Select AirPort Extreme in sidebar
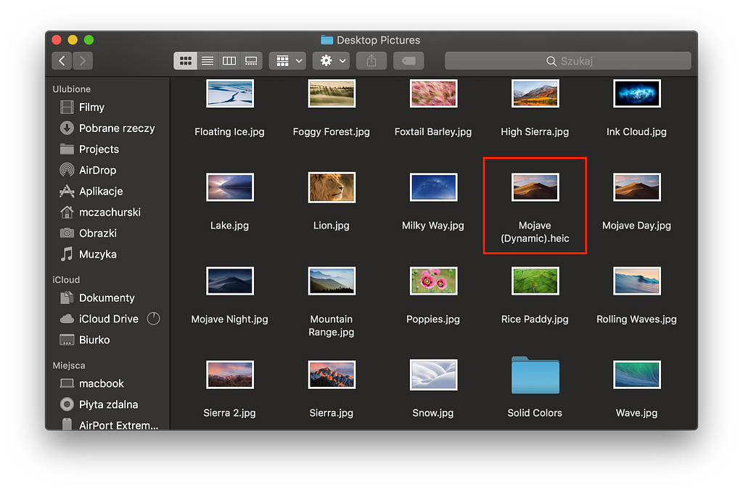The height and width of the screenshot is (490, 743). (107, 425)
